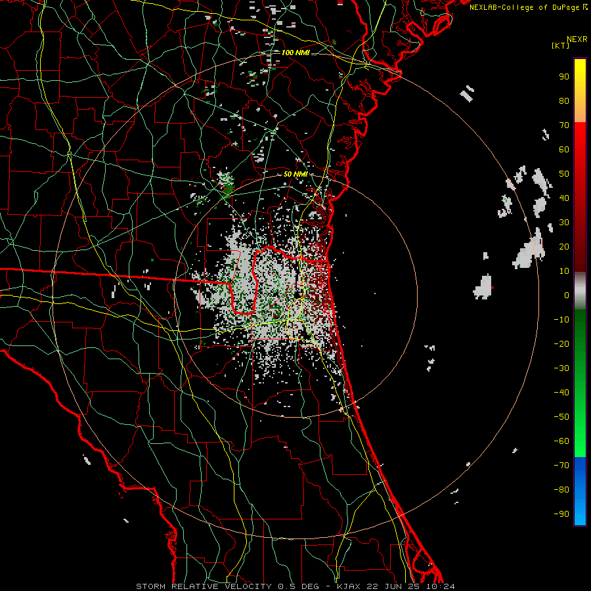Click the -60 value on the velocity scale

(x=561, y=441)
